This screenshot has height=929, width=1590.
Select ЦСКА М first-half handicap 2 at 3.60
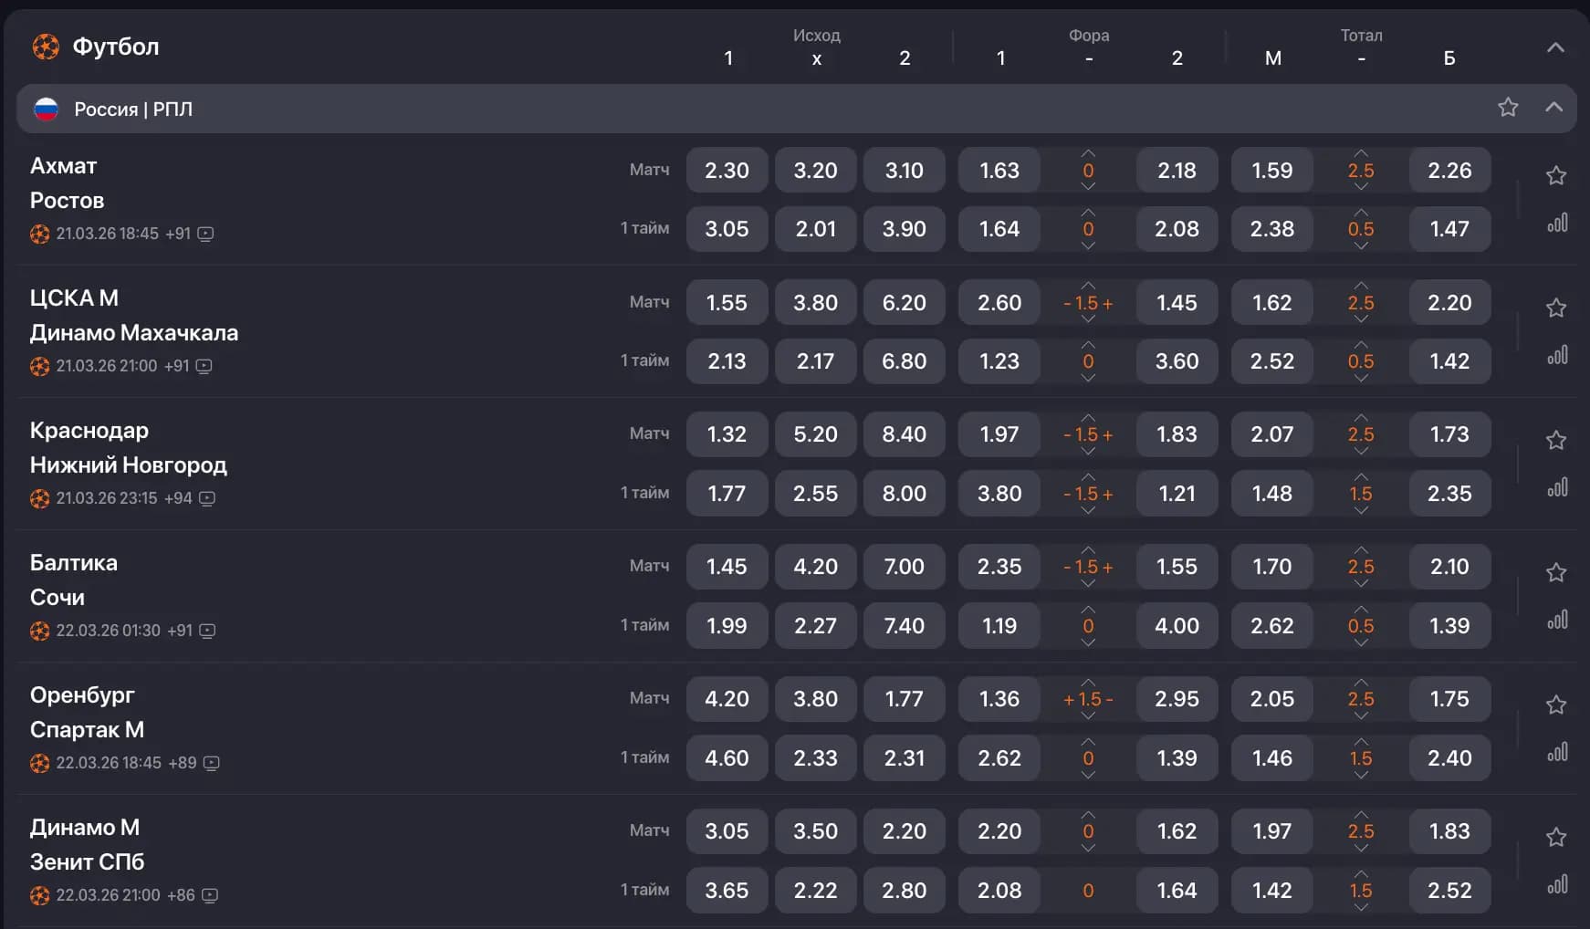pos(1177,361)
